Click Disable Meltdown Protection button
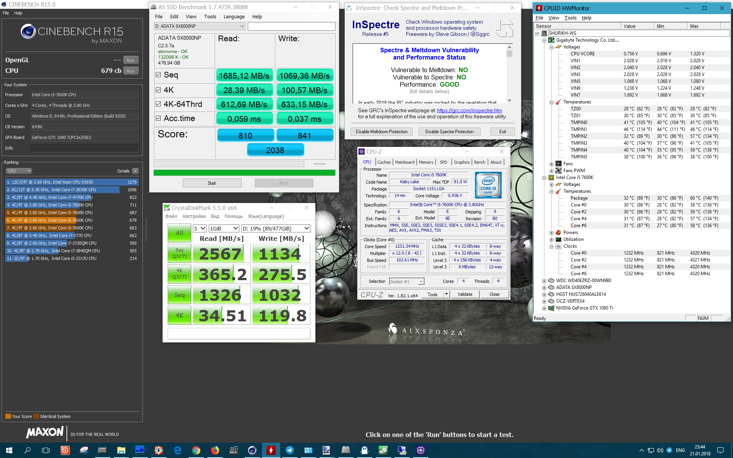This screenshot has height=458, width=733. click(x=381, y=132)
